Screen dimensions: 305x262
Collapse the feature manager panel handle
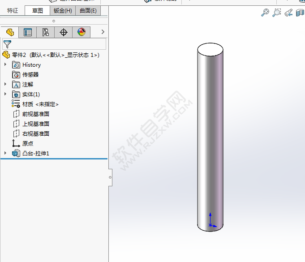110,177
